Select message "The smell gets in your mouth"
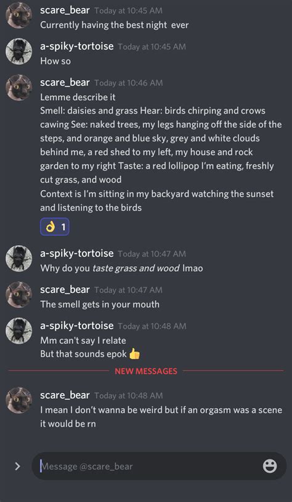Viewport: 292px width, 502px height. (x=100, y=304)
